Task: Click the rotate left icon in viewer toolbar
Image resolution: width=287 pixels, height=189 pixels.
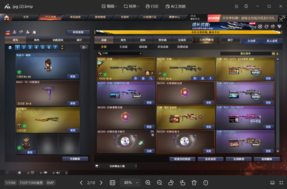Action: 171,183
